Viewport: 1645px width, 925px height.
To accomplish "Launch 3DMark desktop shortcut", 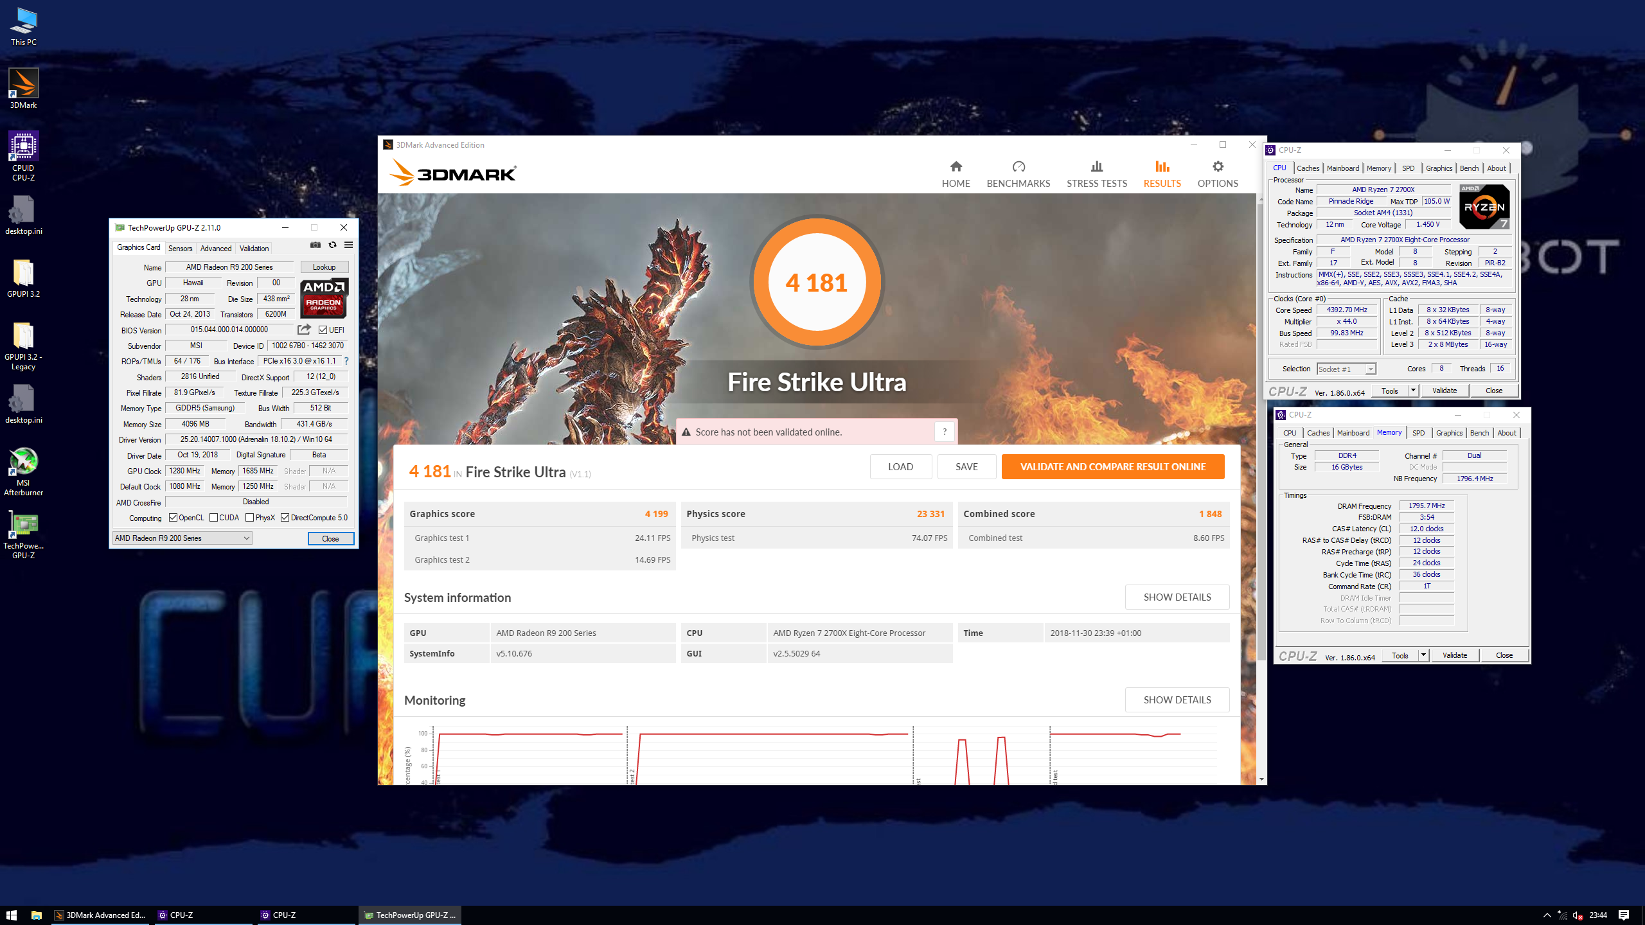I will [24, 89].
